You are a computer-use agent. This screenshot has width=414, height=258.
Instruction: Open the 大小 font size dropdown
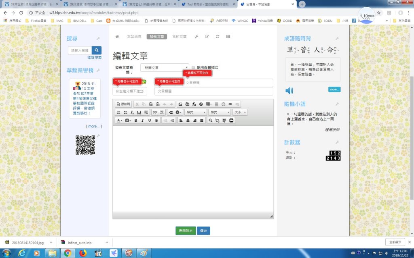coord(240,112)
